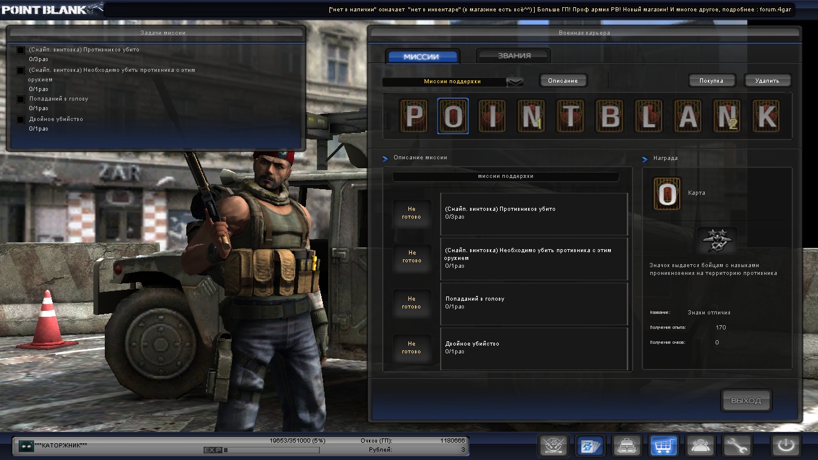
Task: Select the letter B mission card
Action: coord(610,116)
